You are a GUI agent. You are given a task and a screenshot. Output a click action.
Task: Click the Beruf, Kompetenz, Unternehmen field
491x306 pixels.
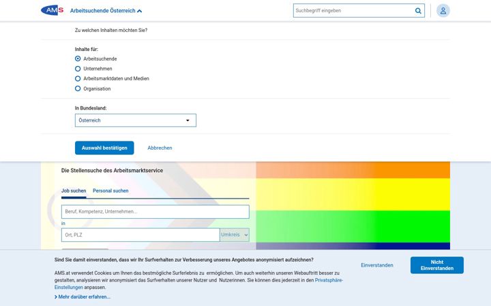pyautogui.click(x=155, y=211)
